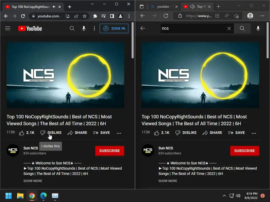Open Edge profile avatar
The height and width of the screenshot is (202, 270).
tap(250, 16)
